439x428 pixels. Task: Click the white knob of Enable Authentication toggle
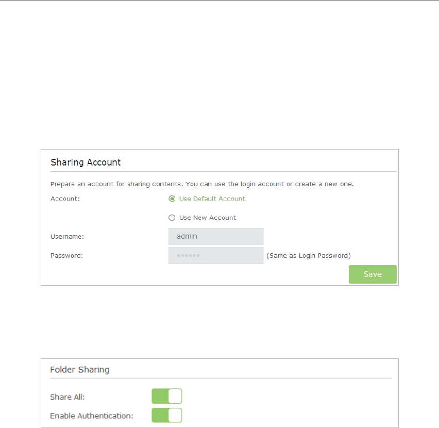coord(175,415)
